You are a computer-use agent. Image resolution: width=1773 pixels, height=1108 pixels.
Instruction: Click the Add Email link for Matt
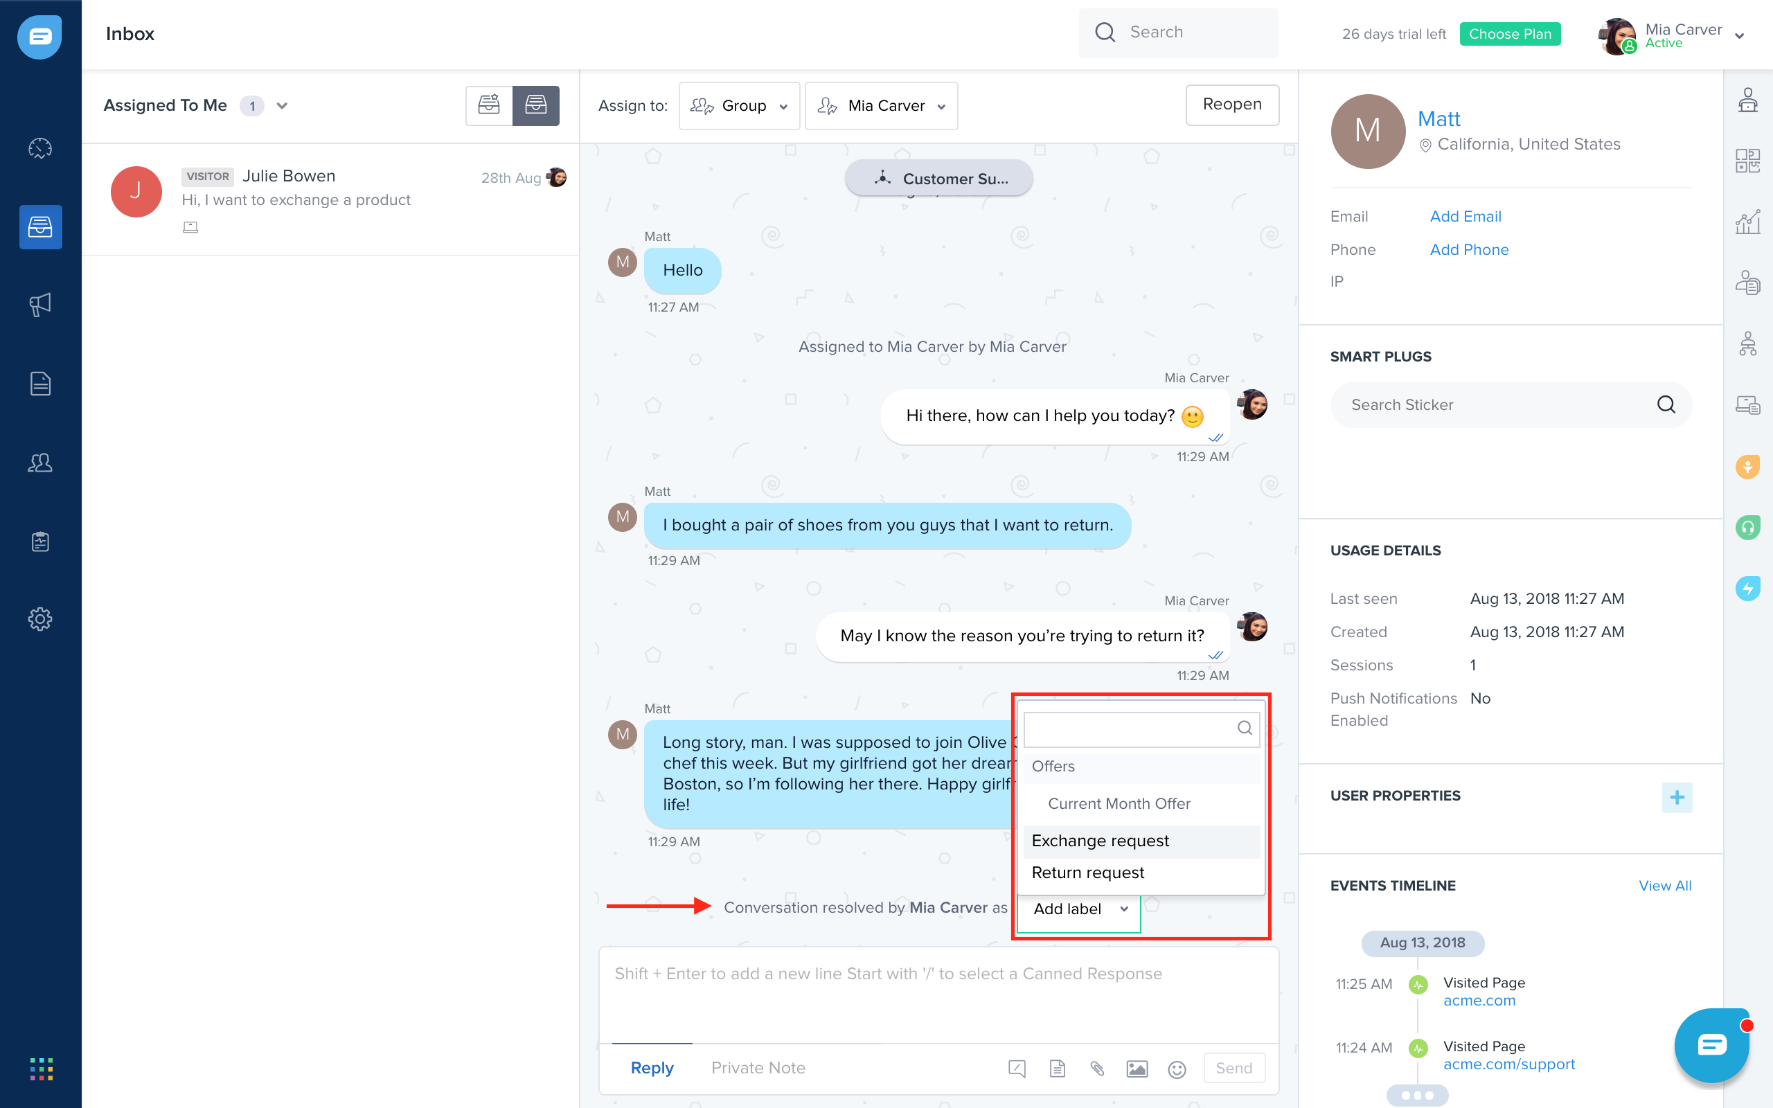click(x=1465, y=216)
